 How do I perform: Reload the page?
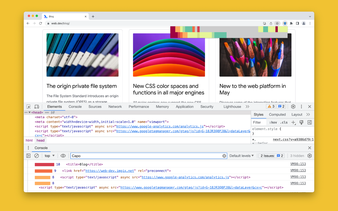tap(40, 23)
